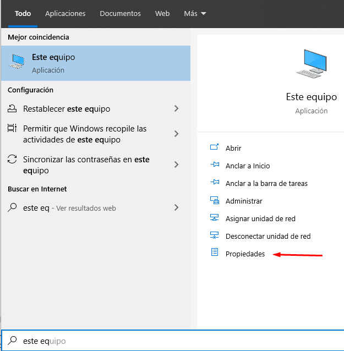Click the search box containing este equipo
The image size is (344, 351).
click(x=172, y=341)
